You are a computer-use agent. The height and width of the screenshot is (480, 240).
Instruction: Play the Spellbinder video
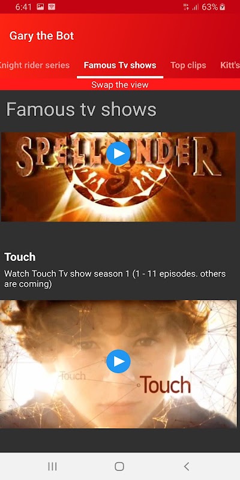coord(118,154)
